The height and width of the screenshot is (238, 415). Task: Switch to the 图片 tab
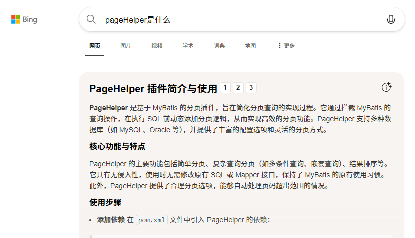(126, 46)
